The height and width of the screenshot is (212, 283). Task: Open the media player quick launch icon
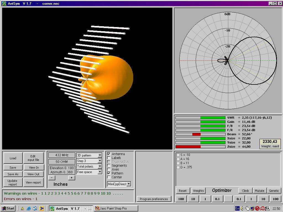tap(41, 208)
